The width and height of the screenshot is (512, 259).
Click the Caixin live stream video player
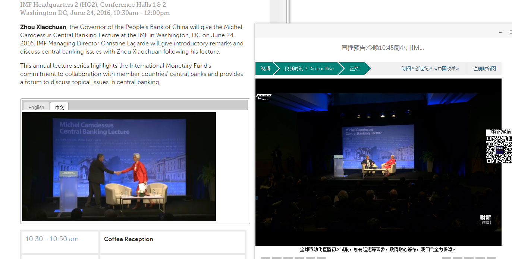378,162
